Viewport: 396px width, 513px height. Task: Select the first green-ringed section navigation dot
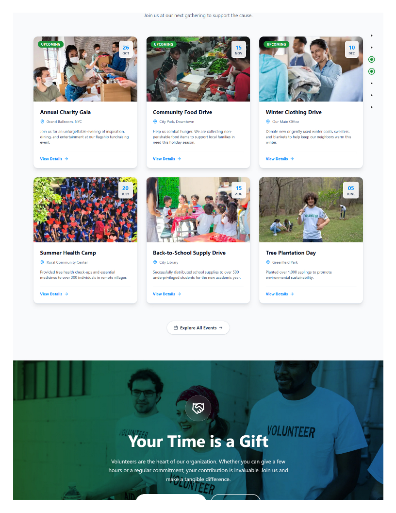(x=372, y=59)
